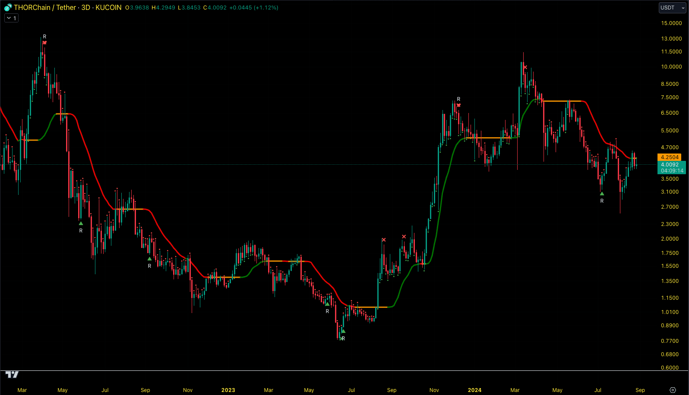Click the low price value L3.8453
This screenshot has width=689, height=395.
(x=189, y=8)
